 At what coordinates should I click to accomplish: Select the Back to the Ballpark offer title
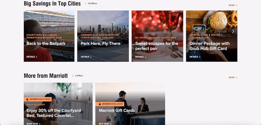(x=46, y=44)
